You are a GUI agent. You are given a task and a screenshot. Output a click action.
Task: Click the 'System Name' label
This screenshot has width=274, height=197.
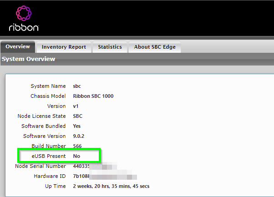(48, 86)
